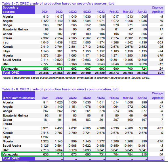Select Total OPEC change value -191
The image size is (168, 162).
tap(160, 73)
